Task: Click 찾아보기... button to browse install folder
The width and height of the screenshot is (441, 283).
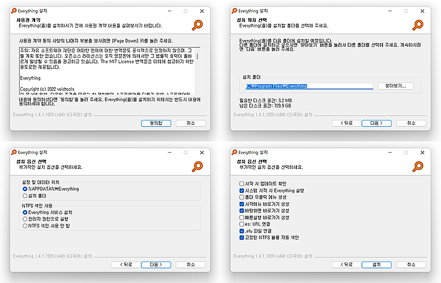Action: pyautogui.click(x=396, y=86)
